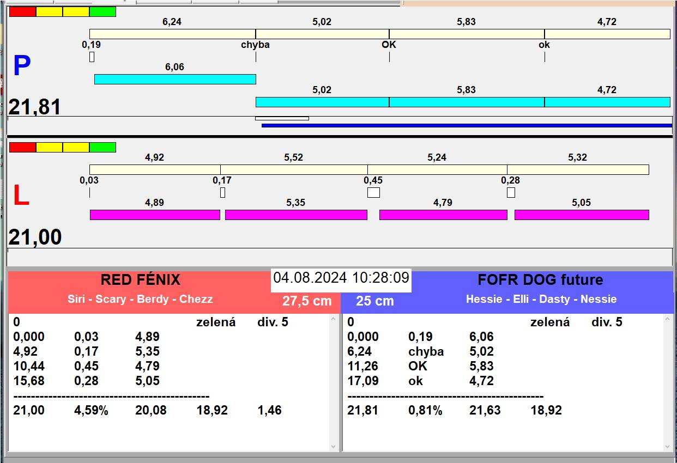Click the 'chyba' label in the lane P timeline
Viewport: 677px width, 463px height.
[255, 45]
